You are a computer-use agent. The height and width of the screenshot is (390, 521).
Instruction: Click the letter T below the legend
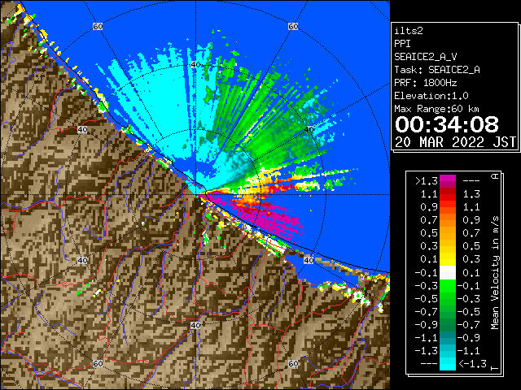[495, 368]
